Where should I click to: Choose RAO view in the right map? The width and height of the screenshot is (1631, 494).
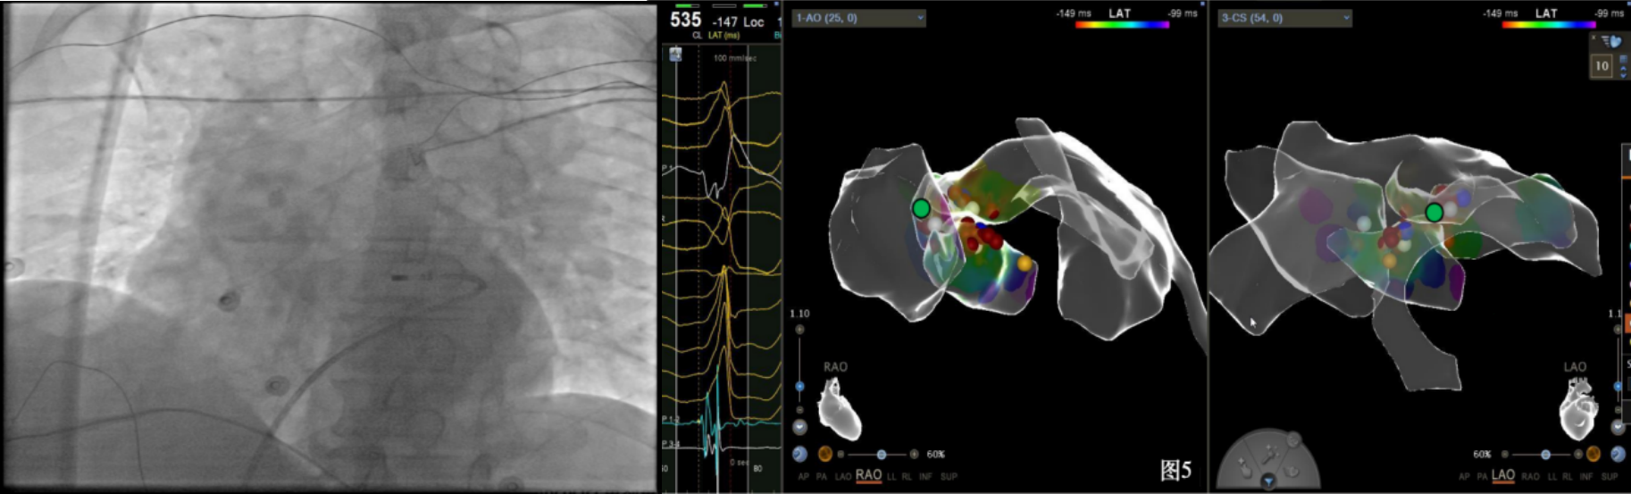(1530, 477)
